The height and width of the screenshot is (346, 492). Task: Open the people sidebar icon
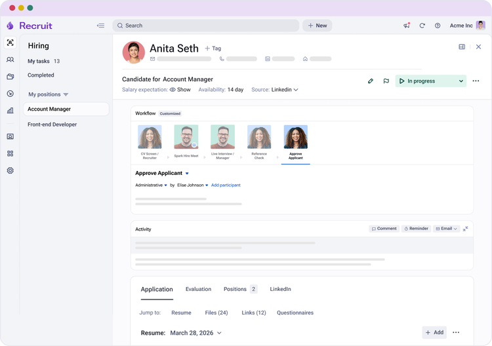tap(10, 60)
